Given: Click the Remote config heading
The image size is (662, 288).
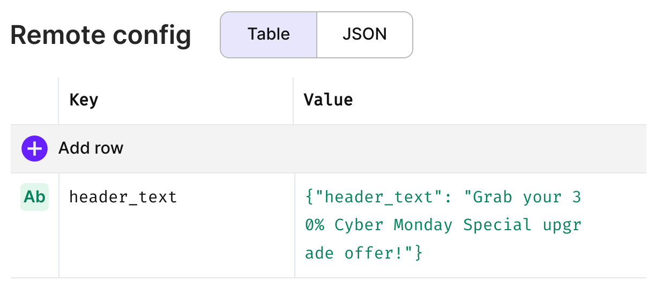Looking at the screenshot, I should pyautogui.click(x=101, y=35).
